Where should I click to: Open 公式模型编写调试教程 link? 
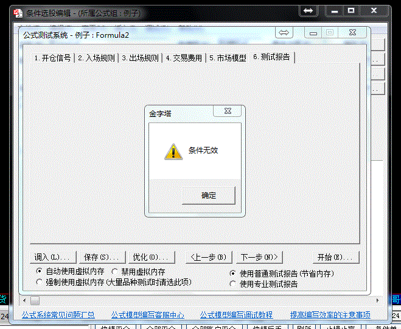[x=236, y=315]
